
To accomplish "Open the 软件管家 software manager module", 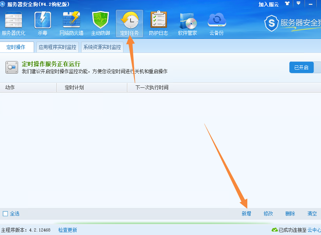I will click(187, 24).
